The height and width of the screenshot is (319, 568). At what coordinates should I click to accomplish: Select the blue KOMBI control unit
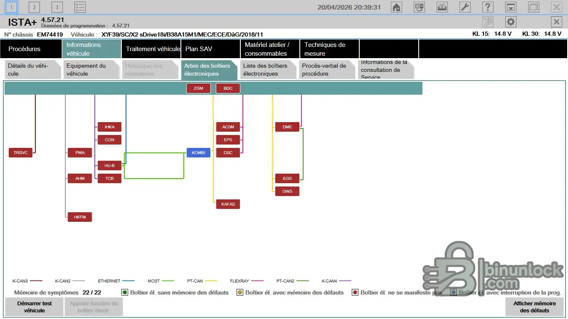[198, 152]
